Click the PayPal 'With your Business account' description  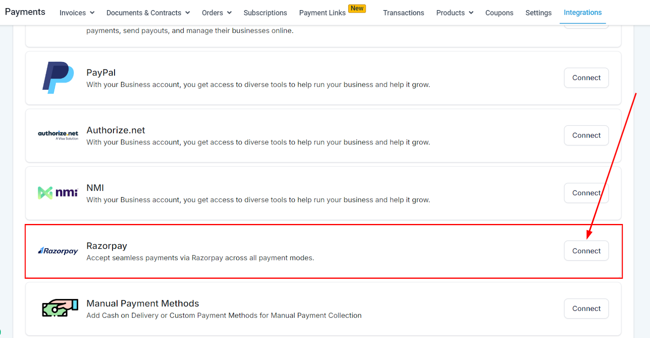pos(258,84)
